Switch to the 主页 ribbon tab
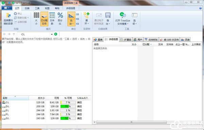The width and height of the screenshot is (204, 130). tap(17, 8)
